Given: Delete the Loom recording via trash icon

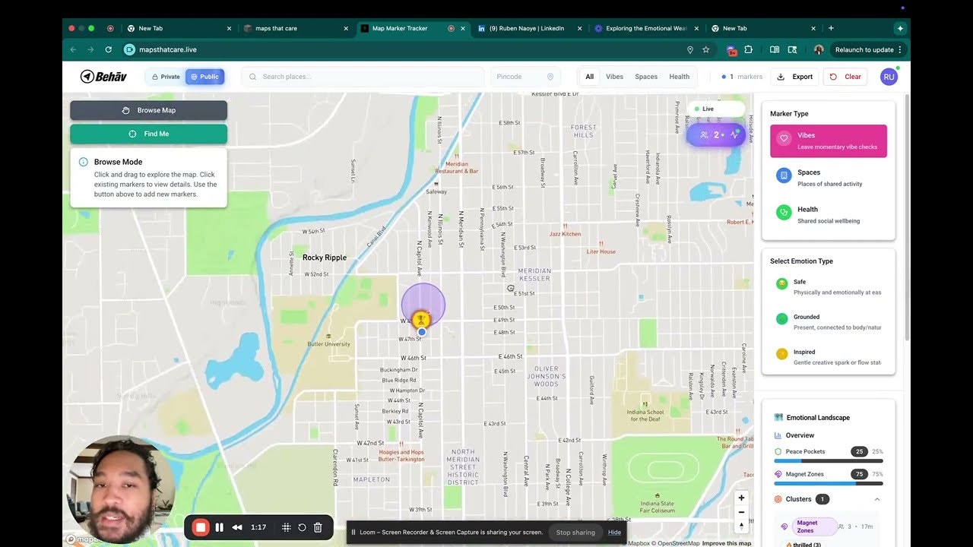Looking at the screenshot, I should (x=318, y=526).
